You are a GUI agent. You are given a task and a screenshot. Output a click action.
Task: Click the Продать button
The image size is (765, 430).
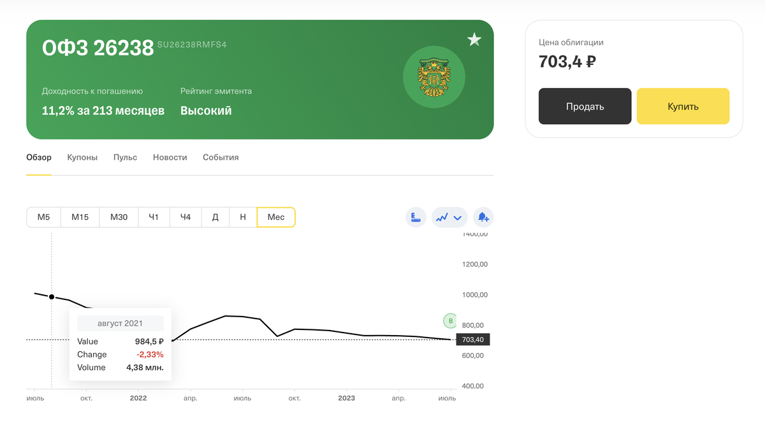click(585, 106)
